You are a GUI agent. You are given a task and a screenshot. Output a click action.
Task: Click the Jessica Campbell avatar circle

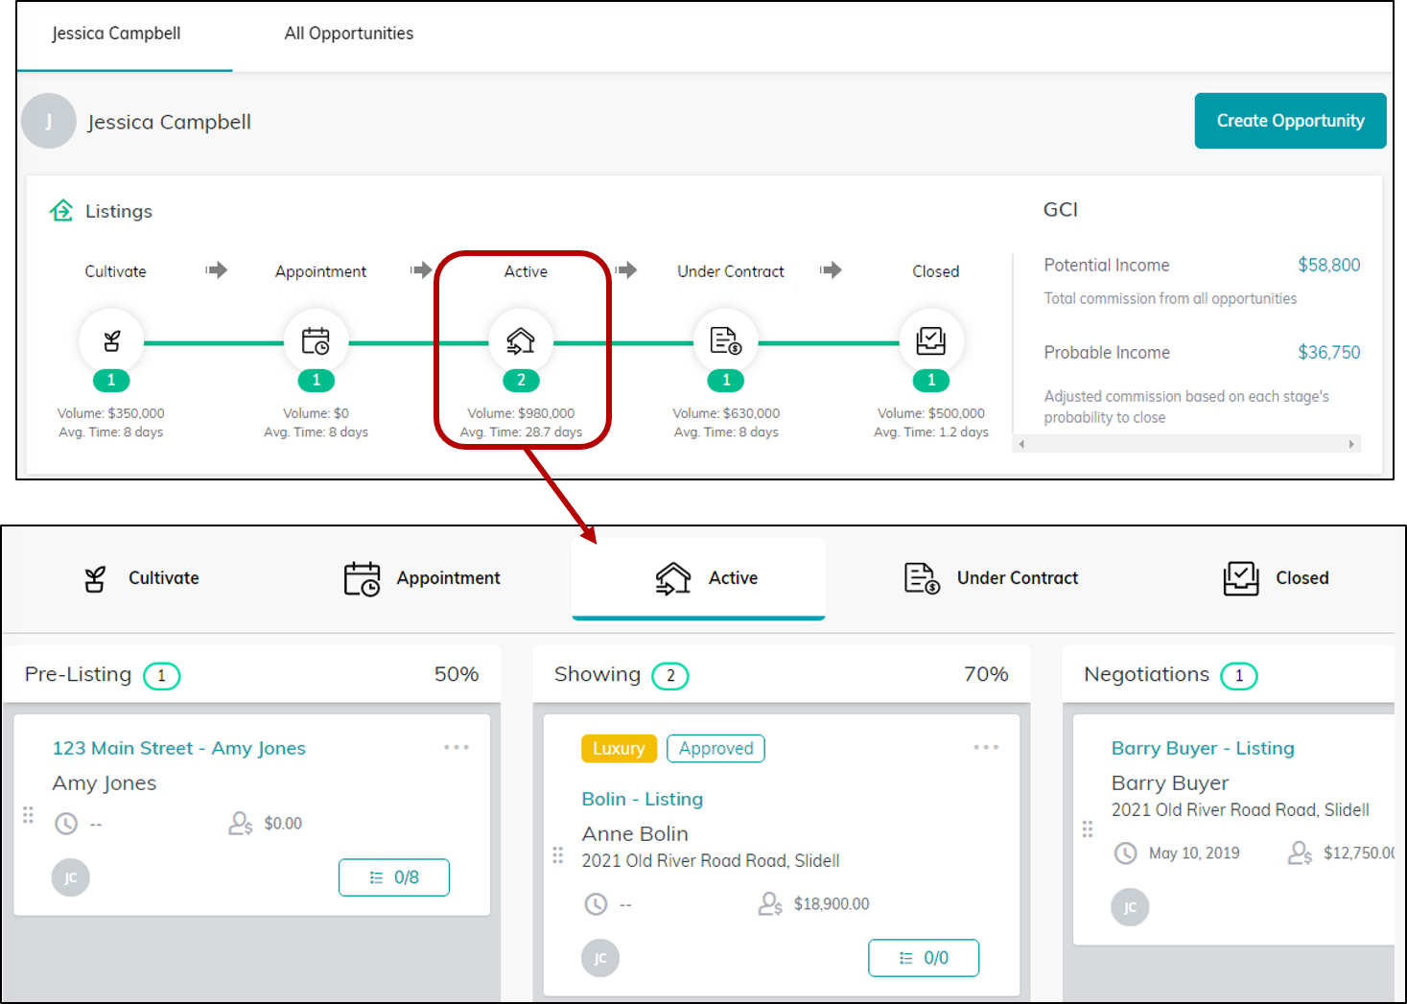tap(49, 121)
